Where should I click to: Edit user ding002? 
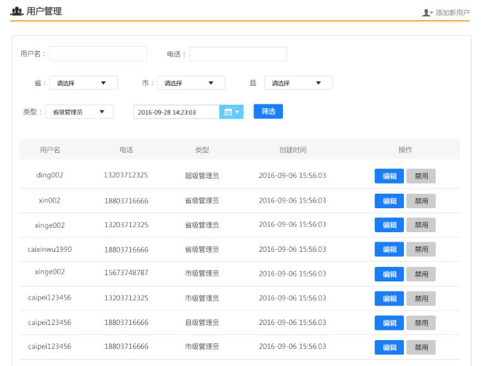point(389,176)
